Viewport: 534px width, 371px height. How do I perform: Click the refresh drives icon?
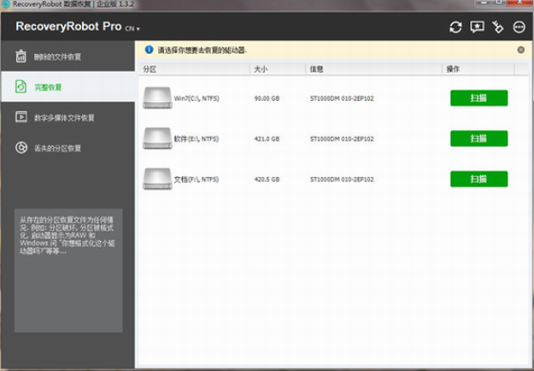coord(455,27)
